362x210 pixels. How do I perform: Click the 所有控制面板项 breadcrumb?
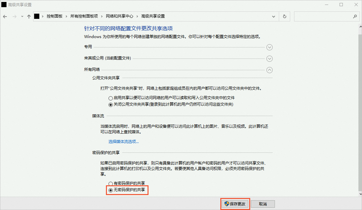[x=84, y=16]
